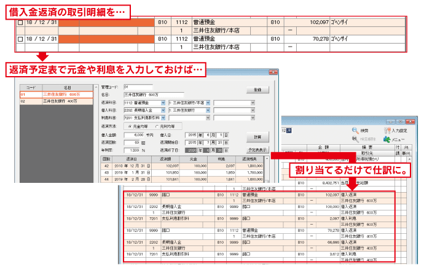
Task: Click the schedule table scrollbar up arrow
Action: click(267, 158)
